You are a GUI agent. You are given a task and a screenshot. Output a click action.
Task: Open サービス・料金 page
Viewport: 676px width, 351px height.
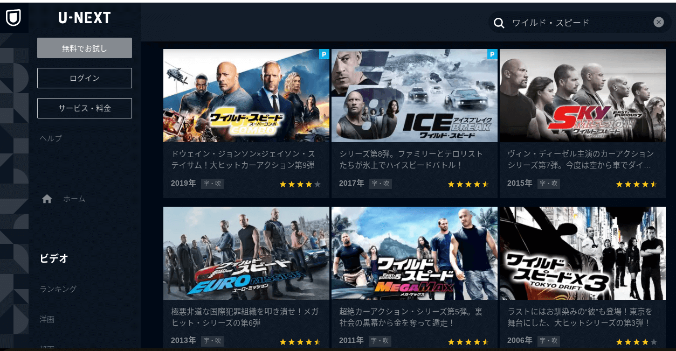click(x=85, y=108)
